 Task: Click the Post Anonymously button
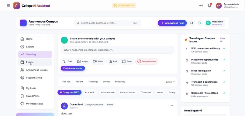[x=73, y=68]
